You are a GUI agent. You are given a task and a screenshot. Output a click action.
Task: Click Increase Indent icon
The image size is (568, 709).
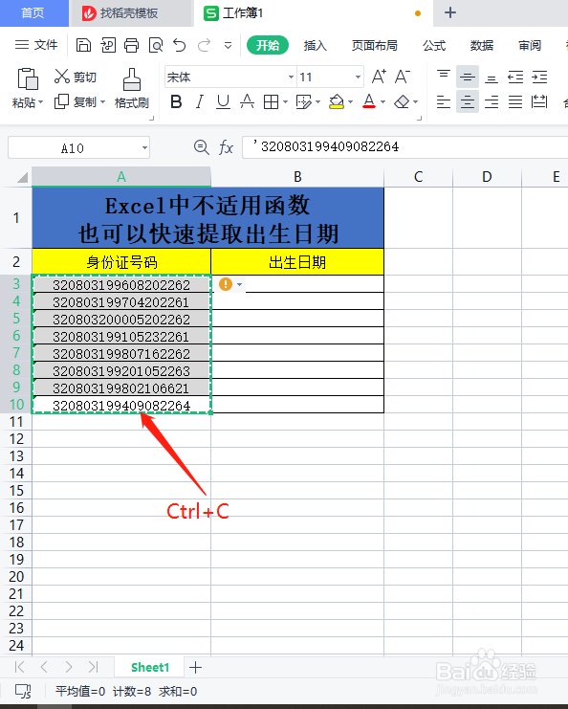click(x=539, y=77)
